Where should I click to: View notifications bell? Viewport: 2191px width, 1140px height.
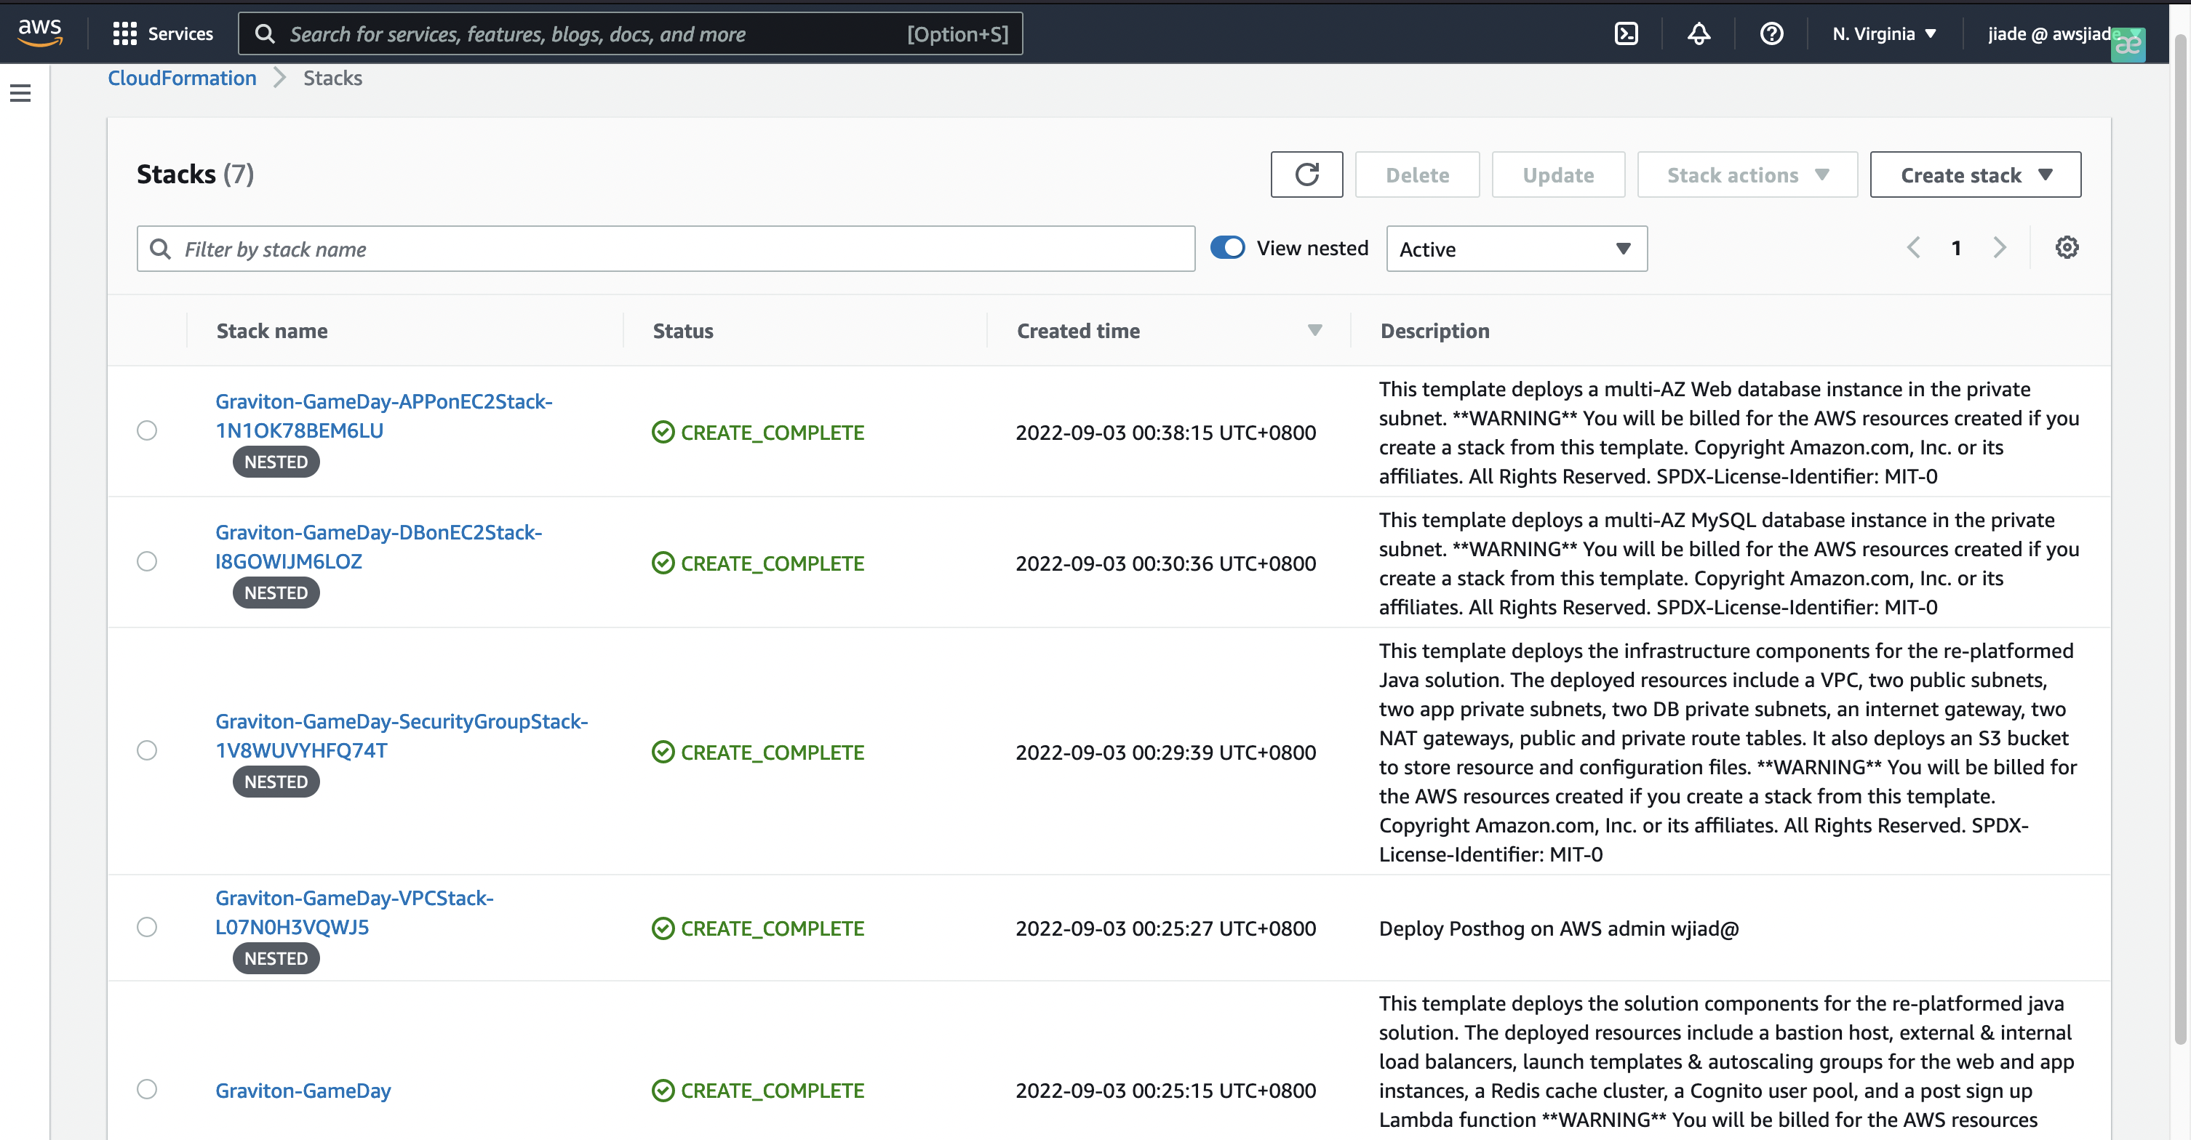point(1698,33)
